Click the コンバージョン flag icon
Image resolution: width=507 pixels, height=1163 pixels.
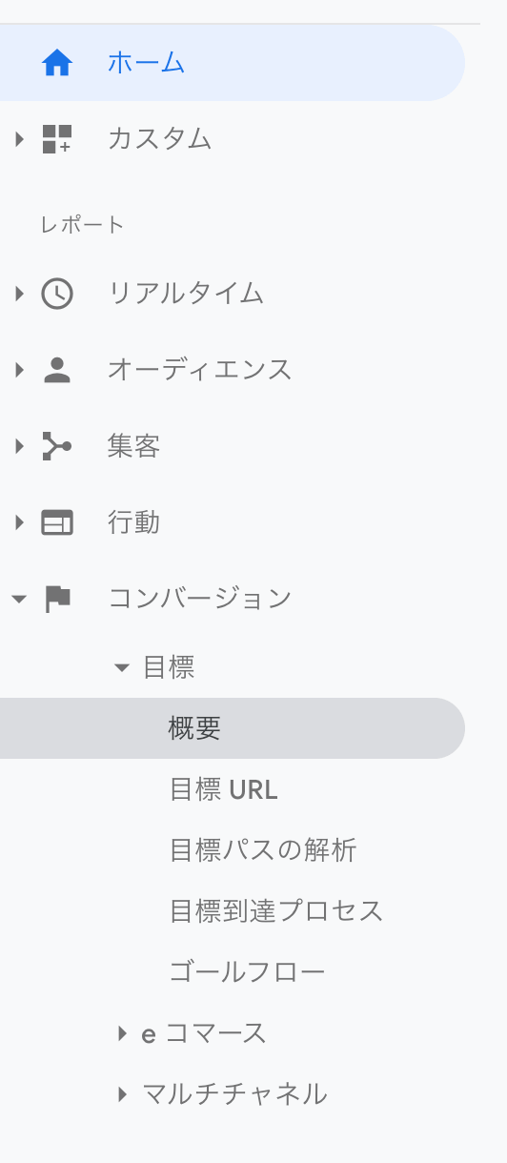pos(58,599)
